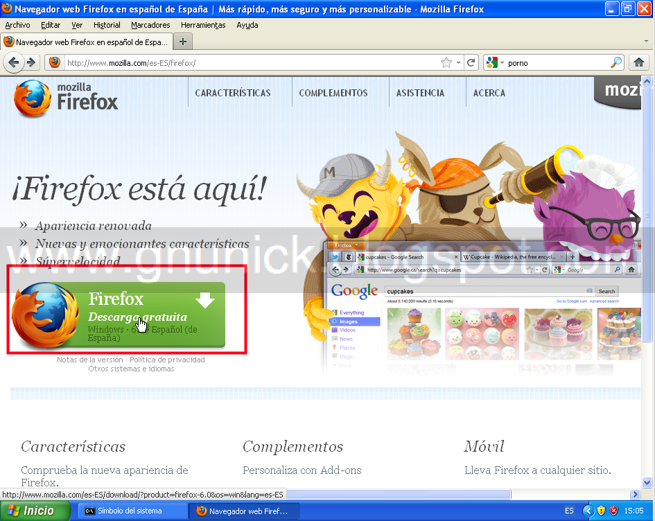Click the Complementos heading
This screenshot has width=655, height=521.
(292, 446)
